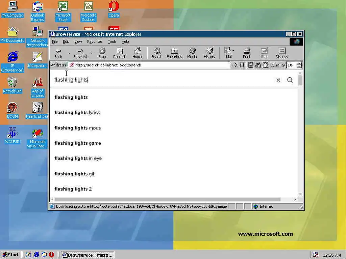Click the system tray clock

pyautogui.click(x=332, y=255)
